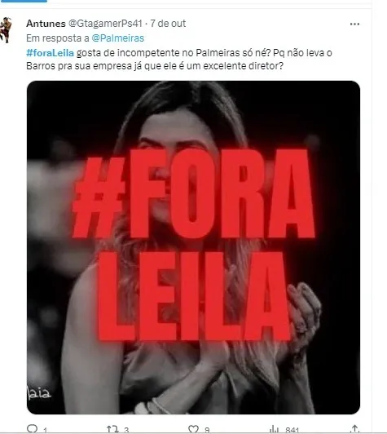
Task: Like the tweet with the heart icon
Action: (x=193, y=429)
